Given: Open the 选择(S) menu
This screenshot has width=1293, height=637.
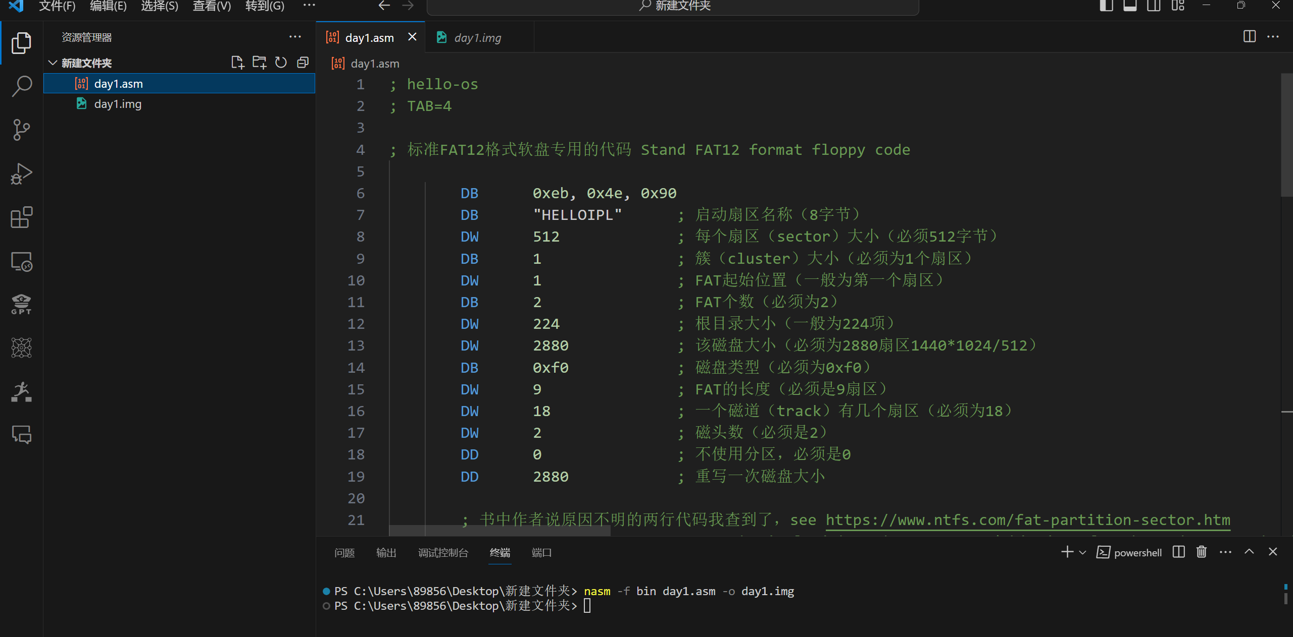Looking at the screenshot, I should click(x=160, y=6).
